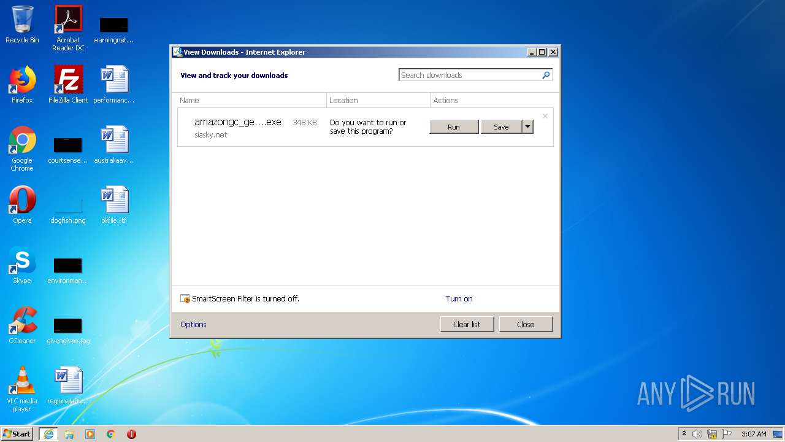Remove the amazongc download entry
Viewport: 785px width, 442px height.
[x=545, y=116]
